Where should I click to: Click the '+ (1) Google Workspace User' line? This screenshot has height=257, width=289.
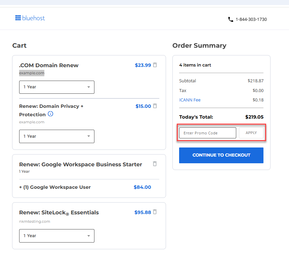(55, 187)
